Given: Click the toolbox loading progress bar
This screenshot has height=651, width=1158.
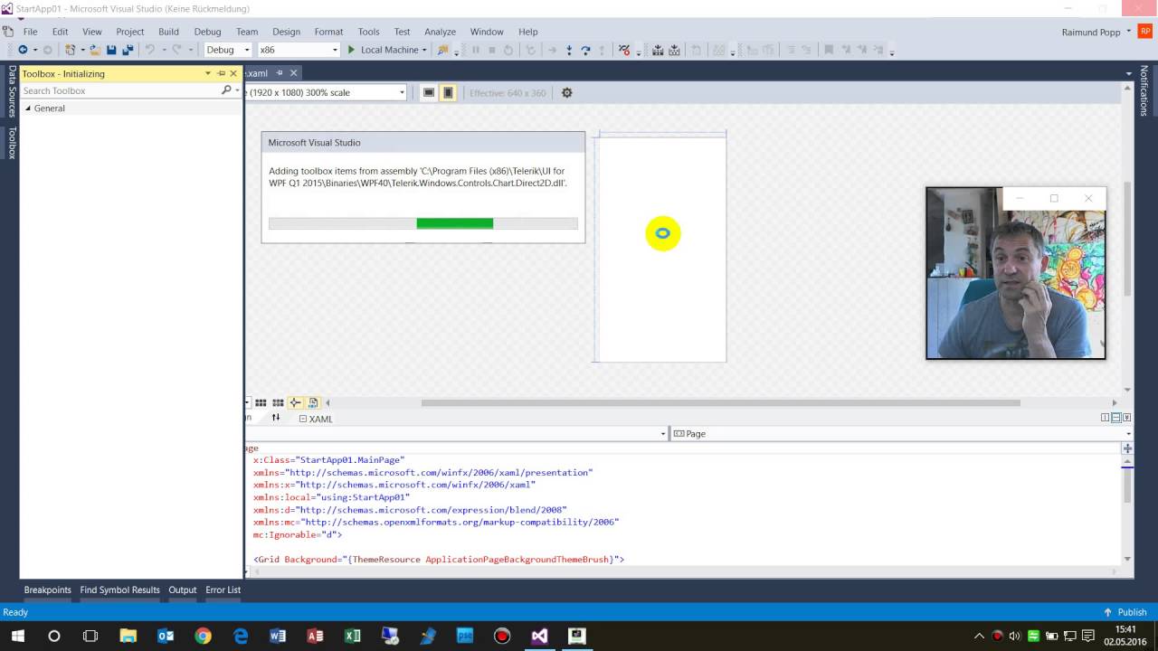Looking at the screenshot, I should (423, 223).
